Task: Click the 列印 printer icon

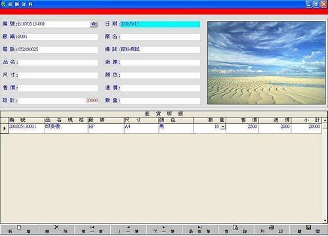Action: tap(272, 227)
